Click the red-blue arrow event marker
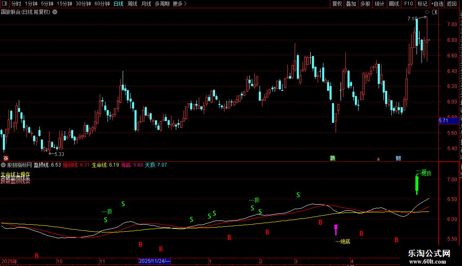462x266 pixels. tap(378, 159)
